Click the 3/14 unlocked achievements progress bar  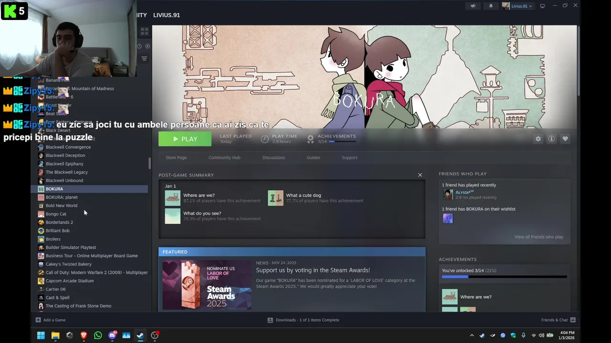[x=505, y=277]
